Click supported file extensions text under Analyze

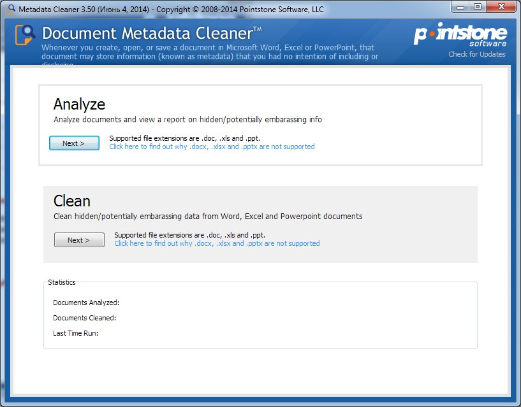click(185, 138)
